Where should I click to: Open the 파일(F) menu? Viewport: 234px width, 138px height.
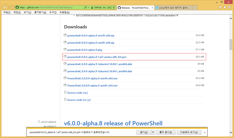7,12
